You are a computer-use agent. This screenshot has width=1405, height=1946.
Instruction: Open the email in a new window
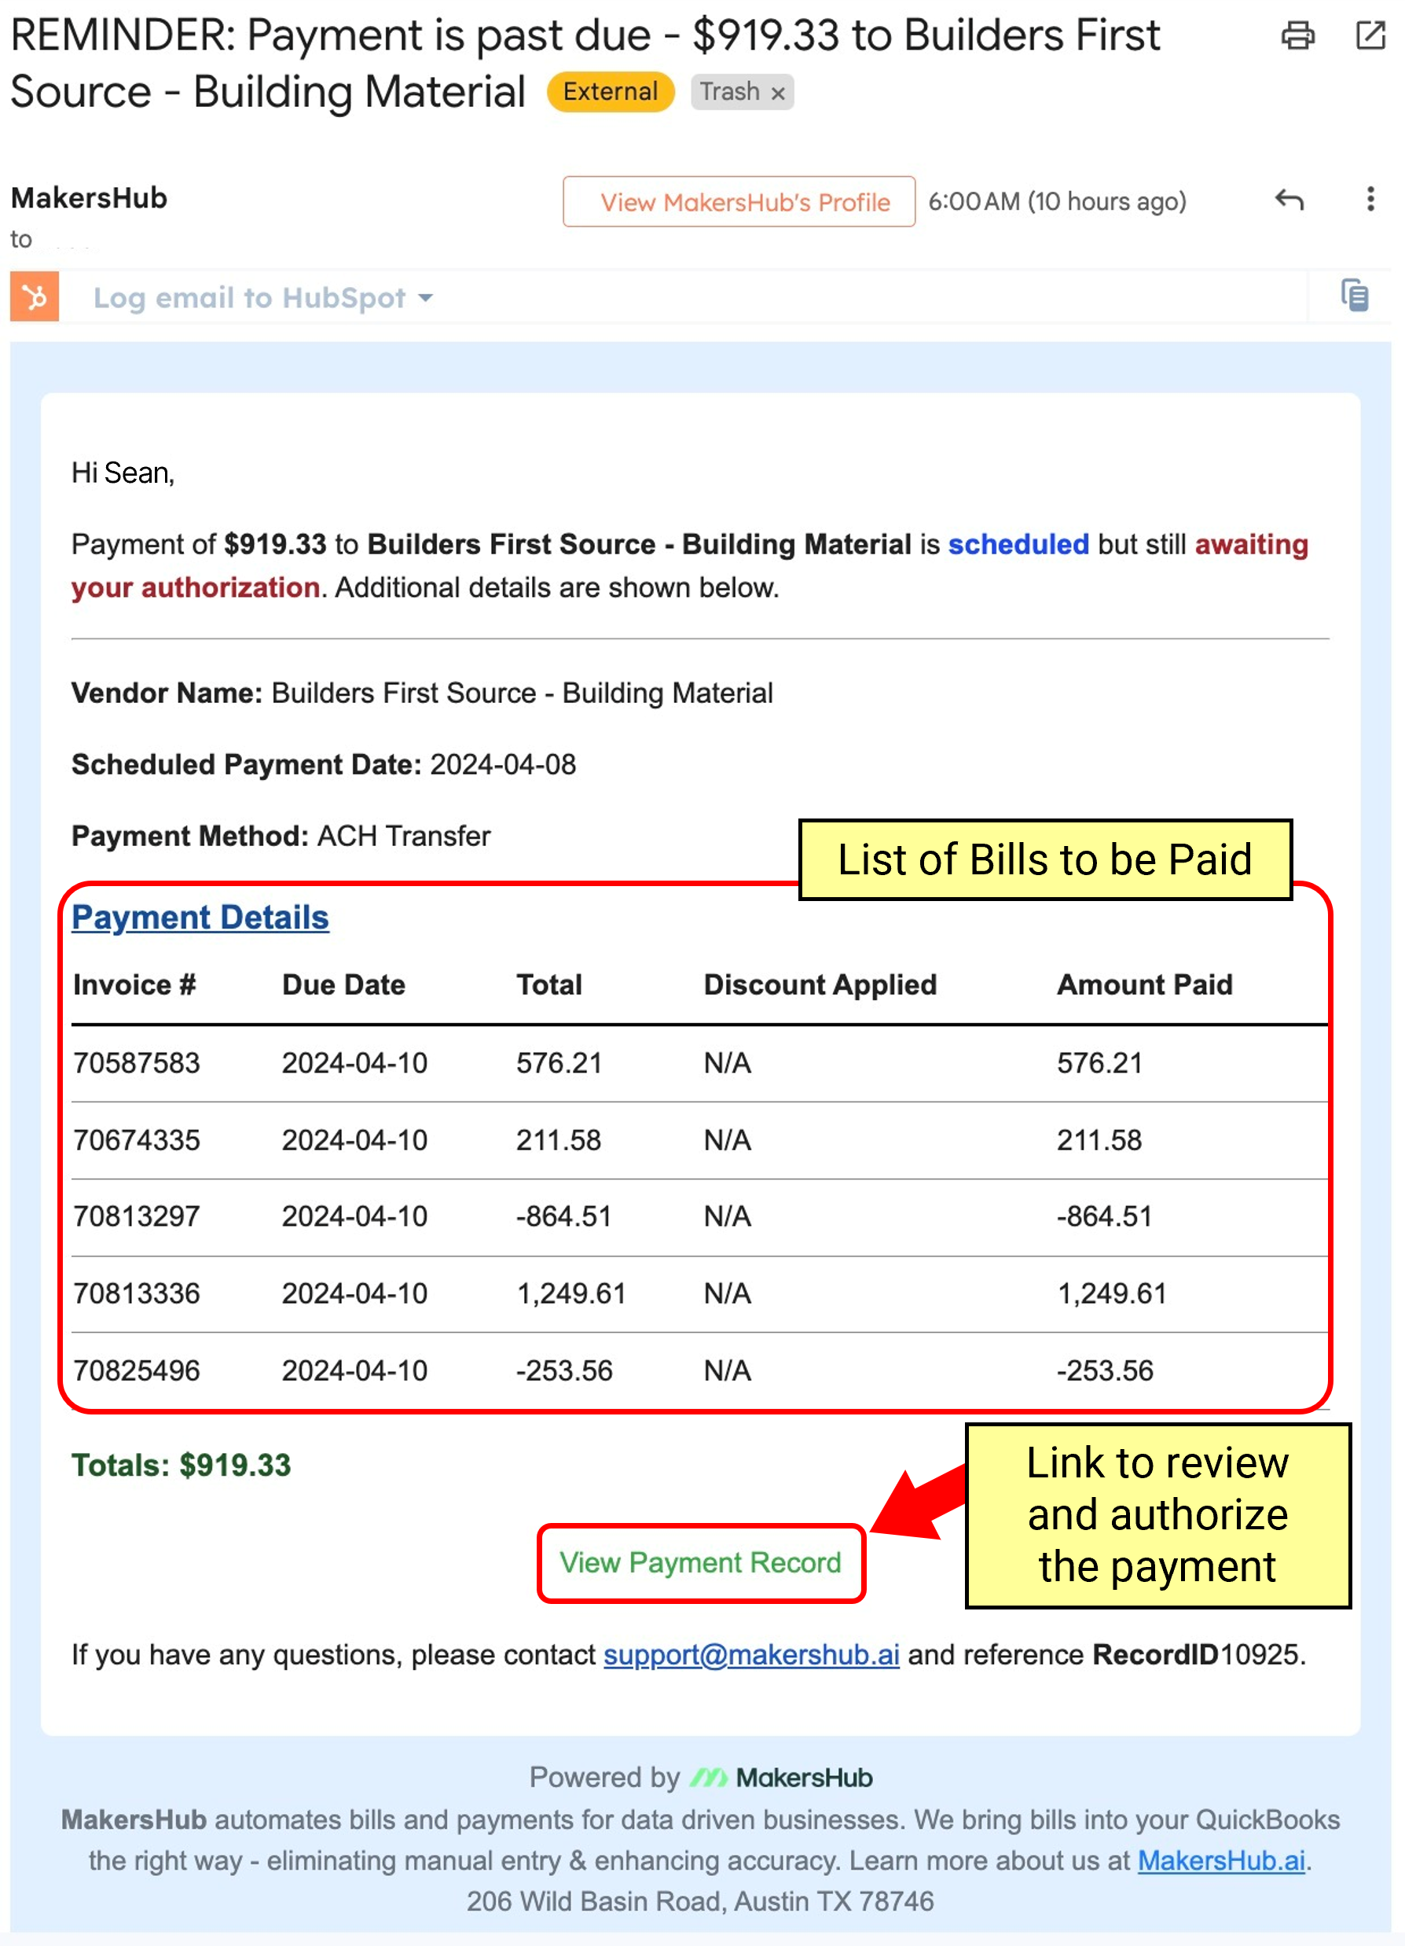(x=1370, y=35)
